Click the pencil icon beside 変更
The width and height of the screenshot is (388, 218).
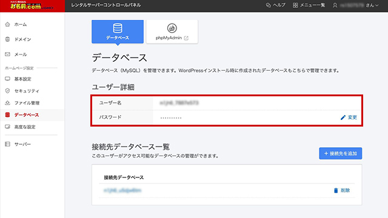(x=343, y=117)
